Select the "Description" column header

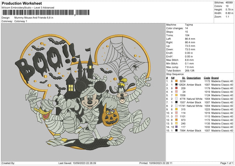[x=193, y=78]
